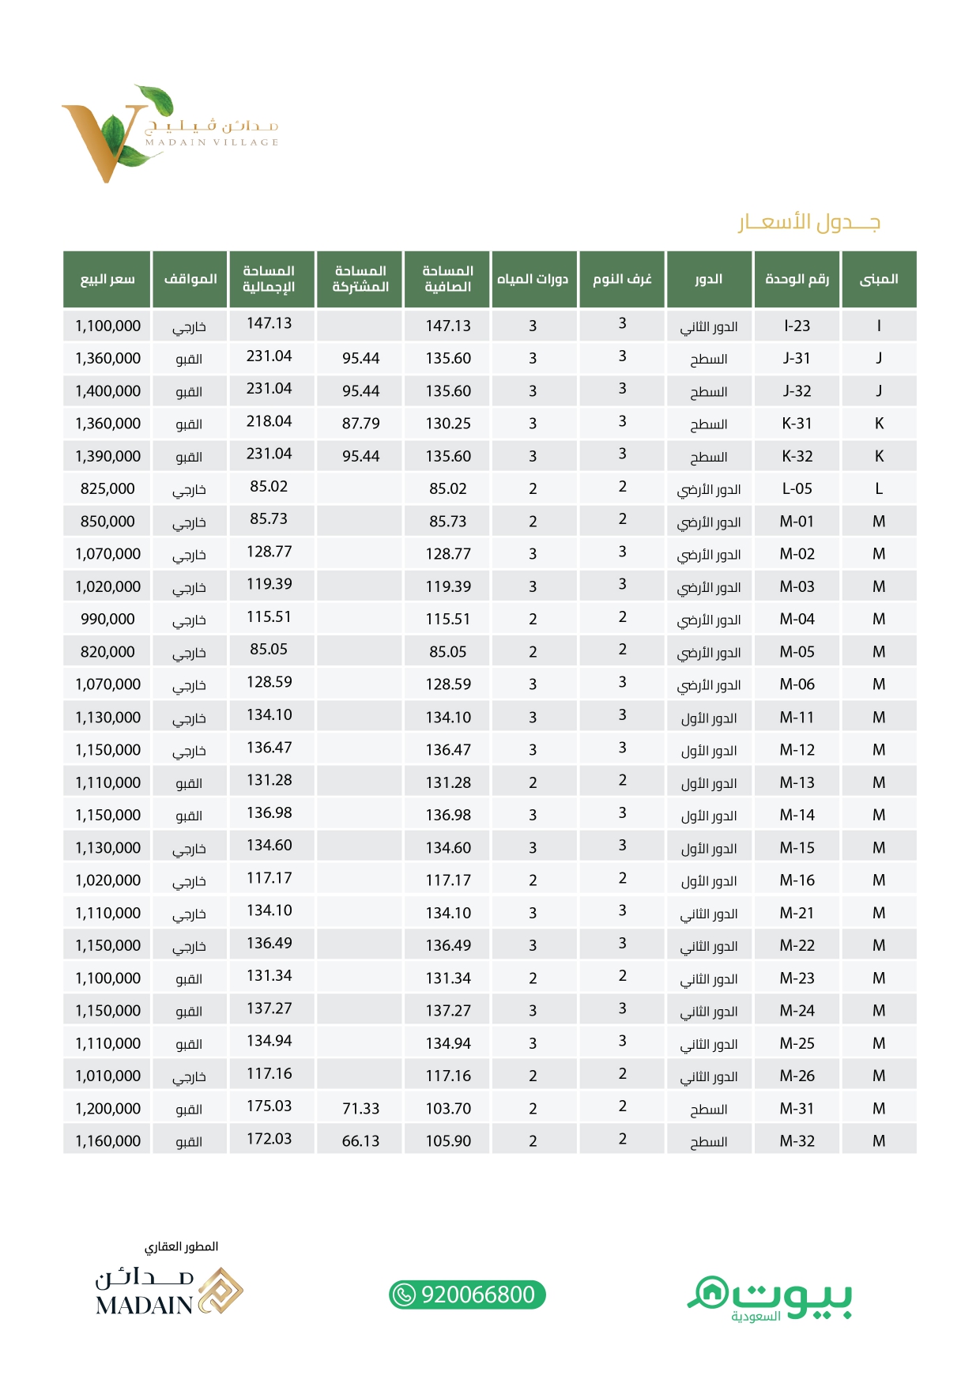980x1387 pixels.
Task: Select unit number L-05 cell
Action: (796, 488)
